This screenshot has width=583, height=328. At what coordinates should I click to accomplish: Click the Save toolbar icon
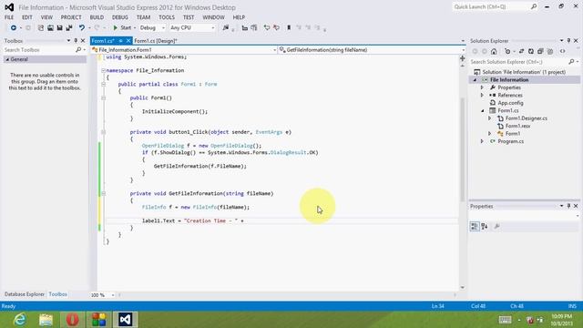59,28
